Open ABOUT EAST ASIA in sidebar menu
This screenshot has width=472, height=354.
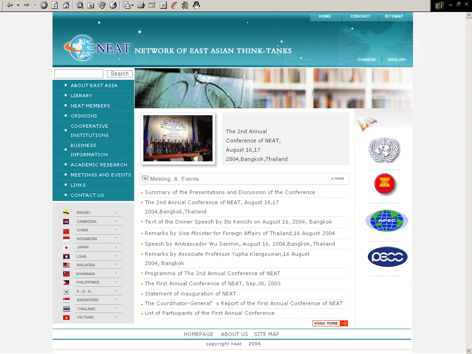(94, 85)
